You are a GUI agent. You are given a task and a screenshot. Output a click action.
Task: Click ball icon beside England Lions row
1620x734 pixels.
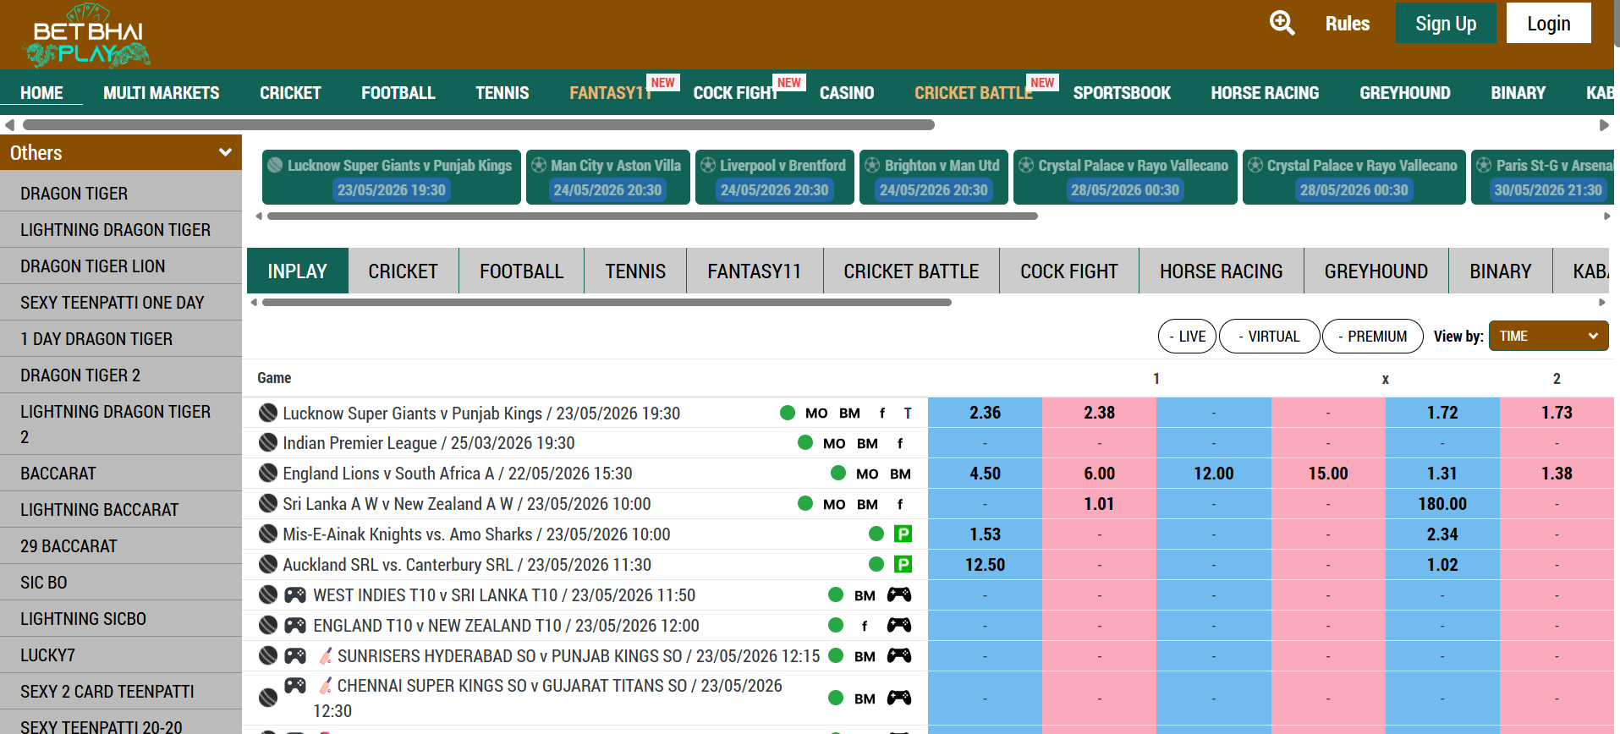click(268, 473)
